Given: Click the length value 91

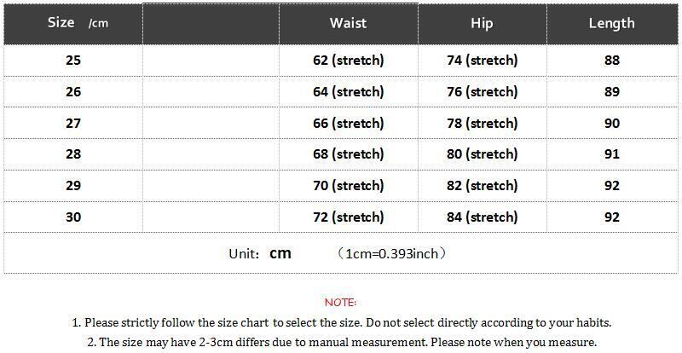Looking at the screenshot, I should point(611,154).
